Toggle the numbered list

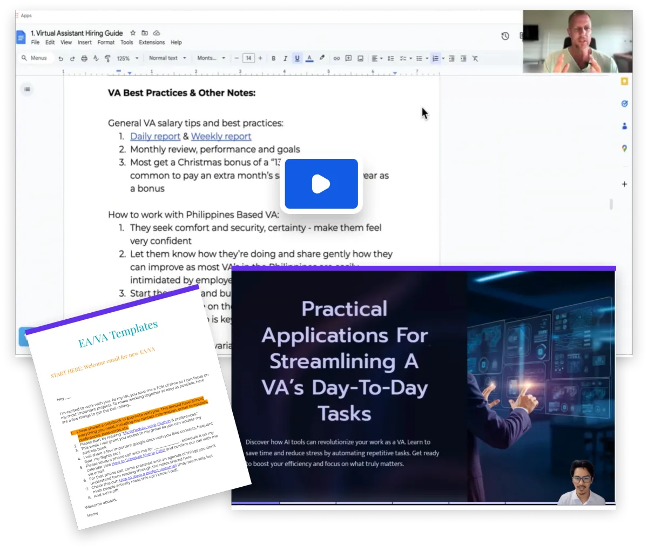[x=435, y=58]
